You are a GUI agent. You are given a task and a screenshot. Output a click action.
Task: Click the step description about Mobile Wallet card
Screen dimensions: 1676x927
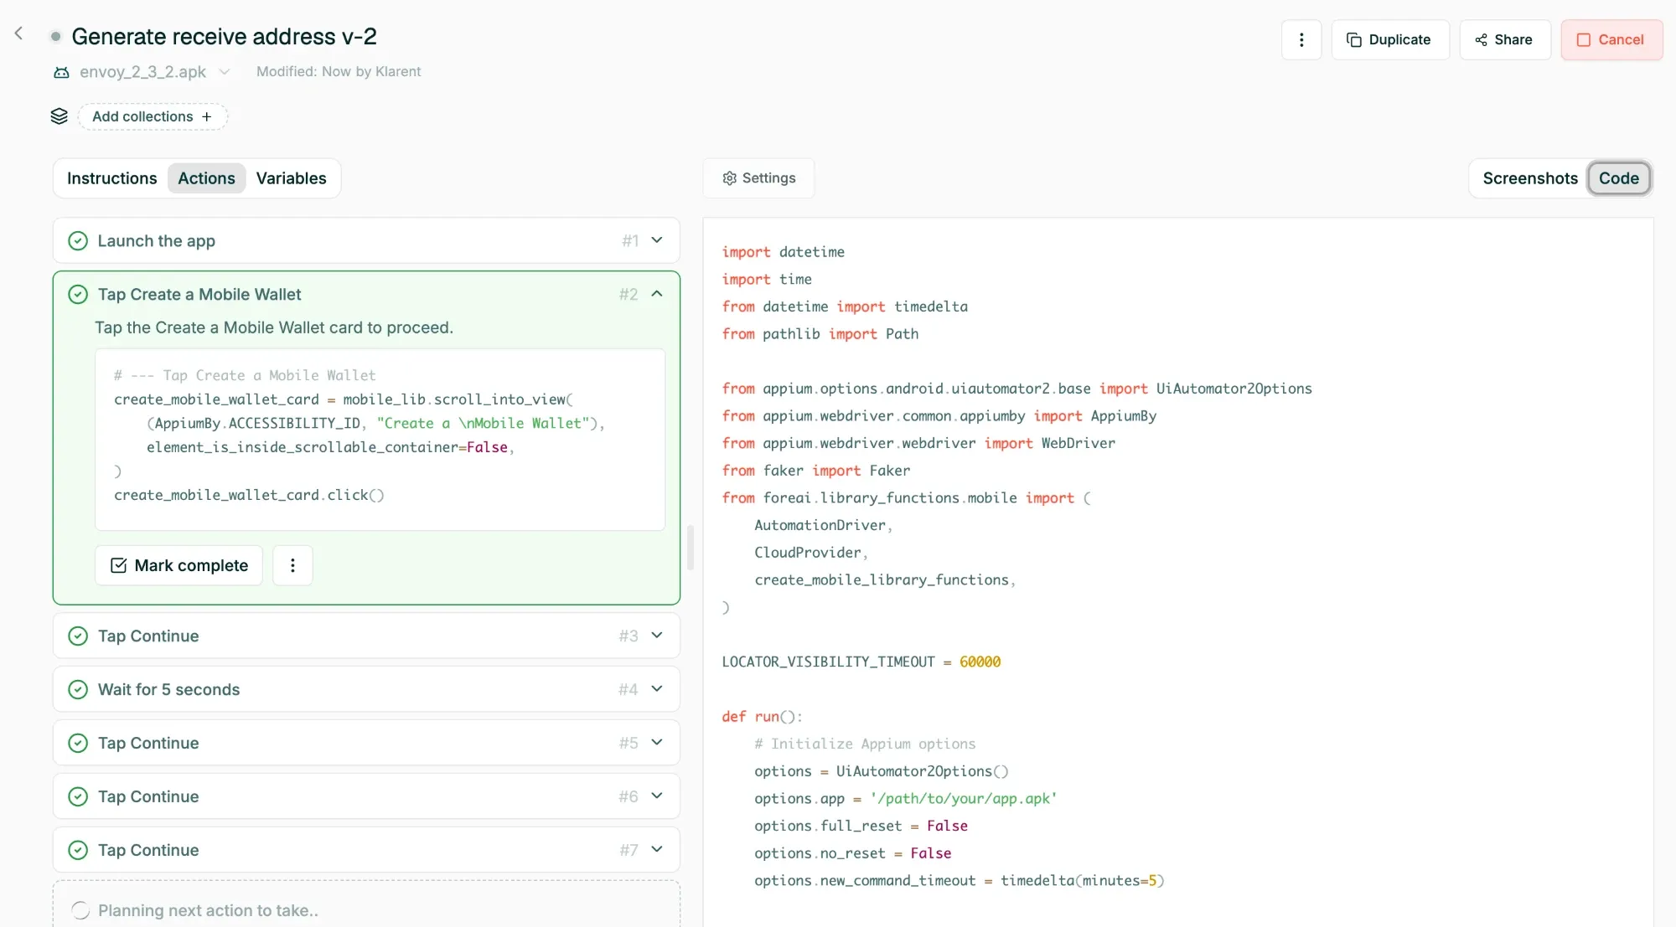click(274, 327)
